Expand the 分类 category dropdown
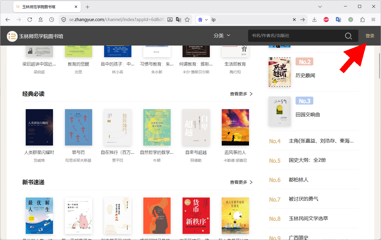This screenshot has height=240, width=381. (222, 36)
